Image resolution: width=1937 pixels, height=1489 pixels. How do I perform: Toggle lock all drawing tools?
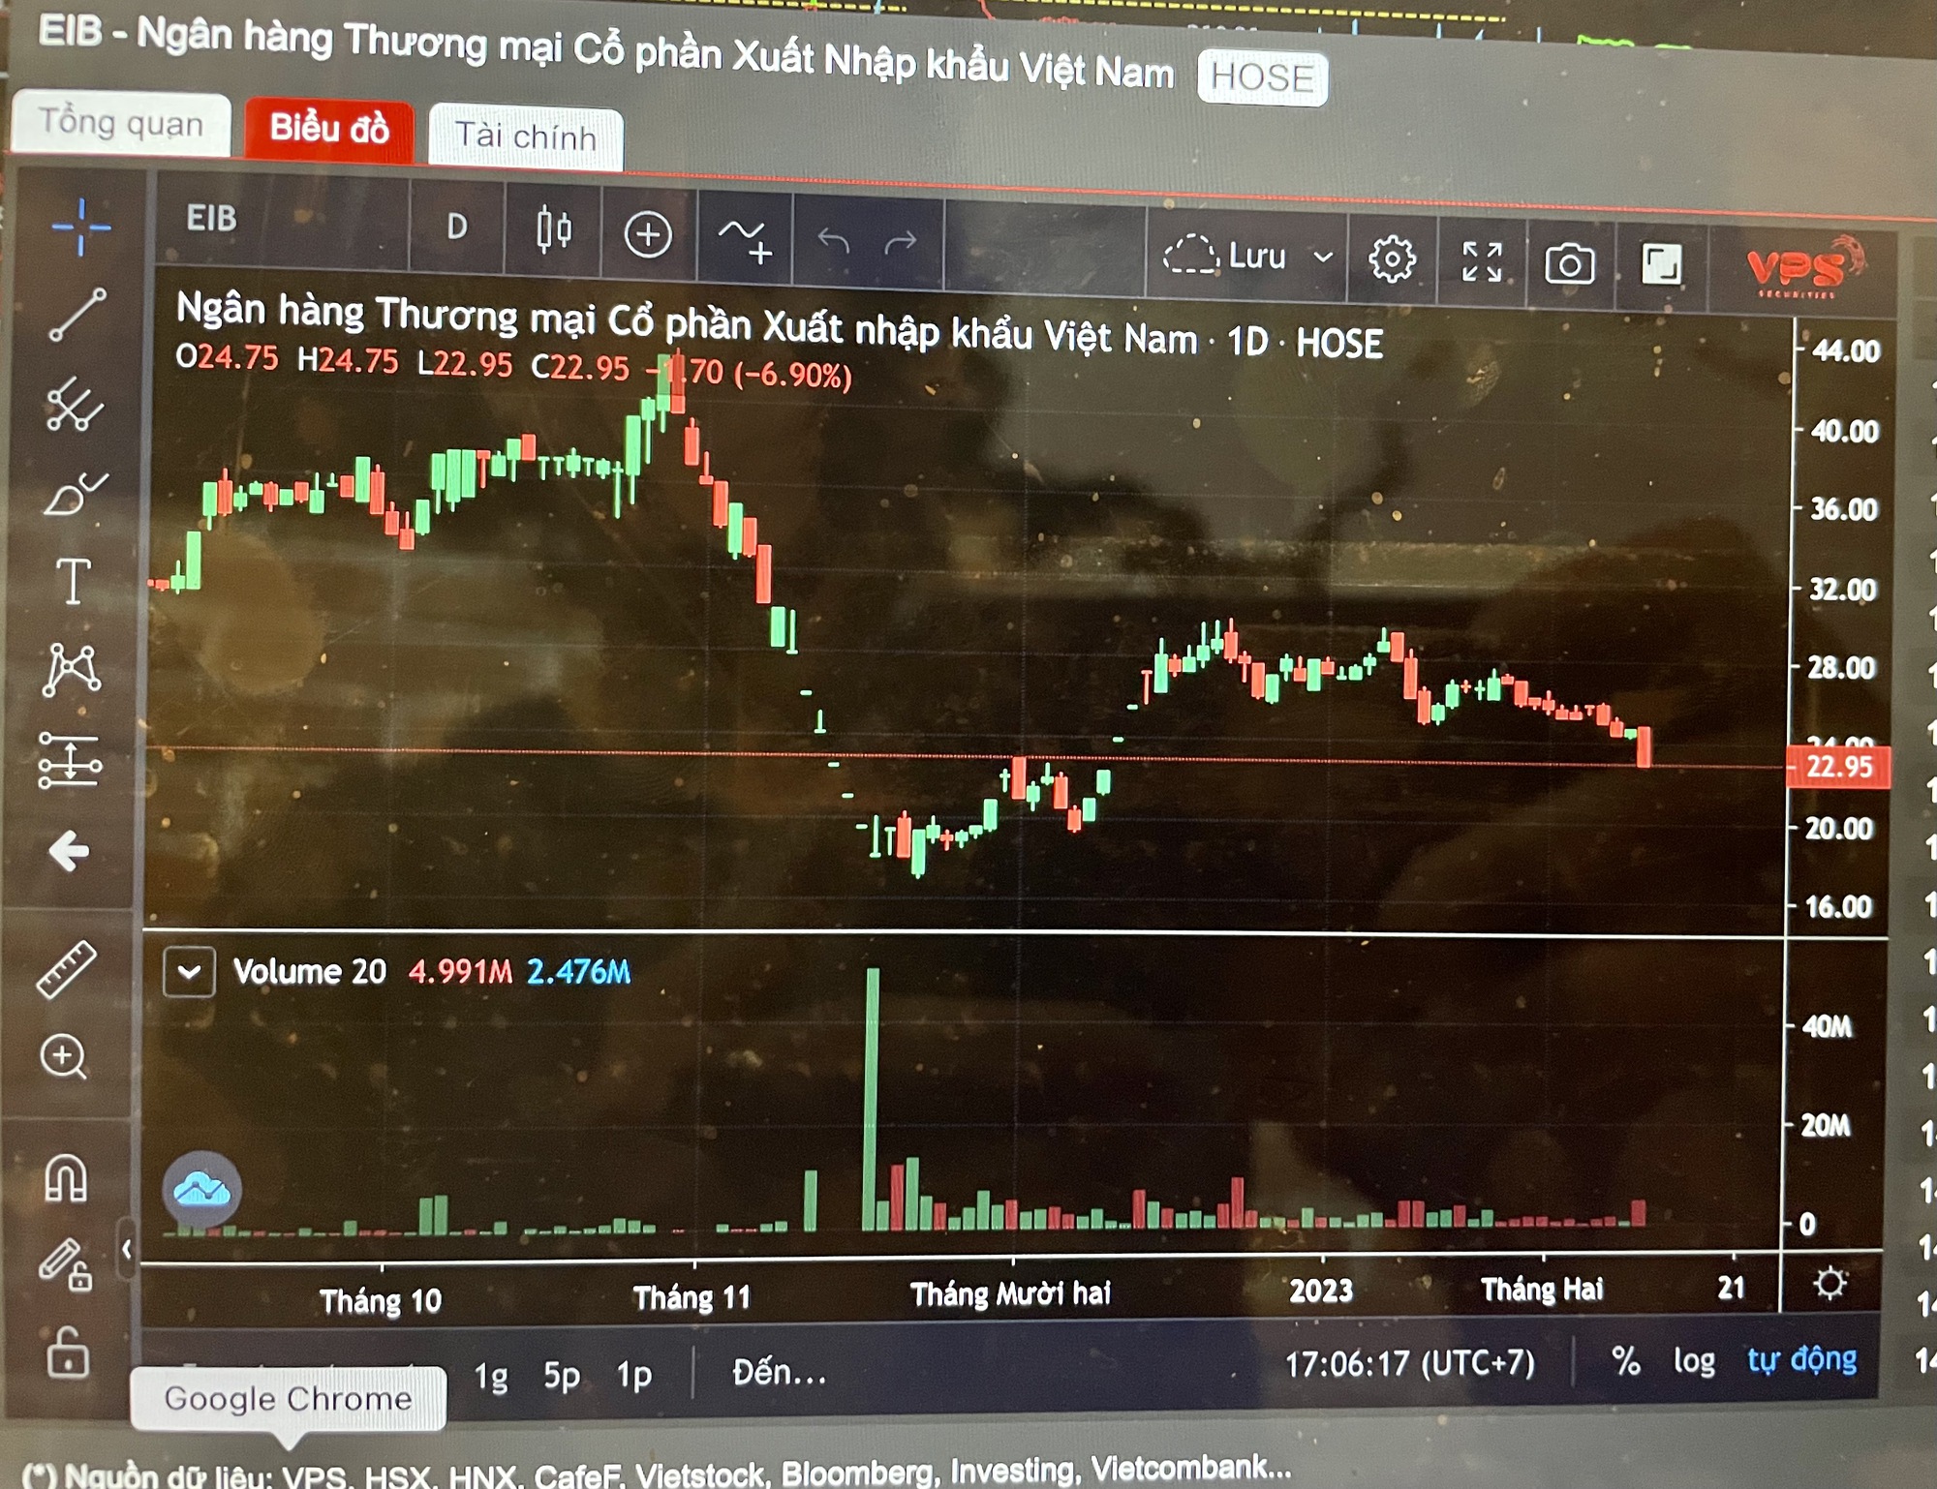(x=66, y=1352)
